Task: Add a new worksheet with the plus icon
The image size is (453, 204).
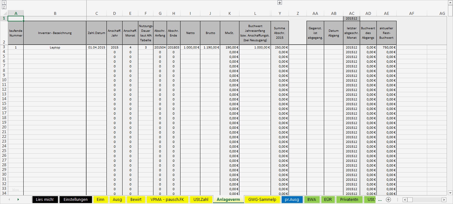Action: pos(388,200)
